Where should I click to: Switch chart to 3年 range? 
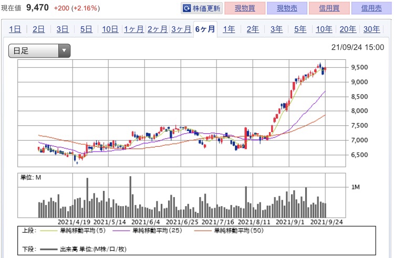pyautogui.click(x=276, y=29)
